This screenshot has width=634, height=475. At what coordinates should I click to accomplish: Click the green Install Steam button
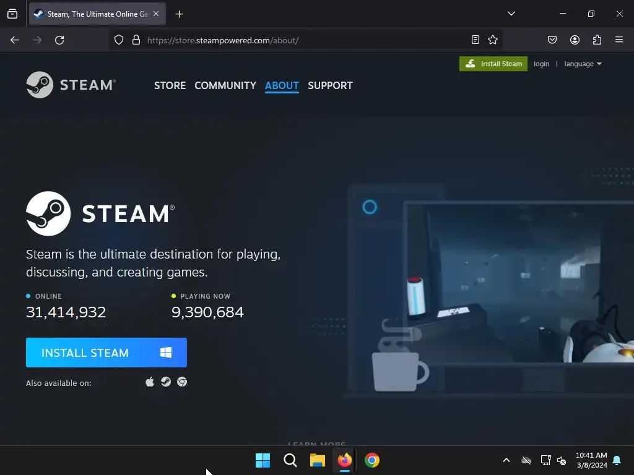click(493, 64)
